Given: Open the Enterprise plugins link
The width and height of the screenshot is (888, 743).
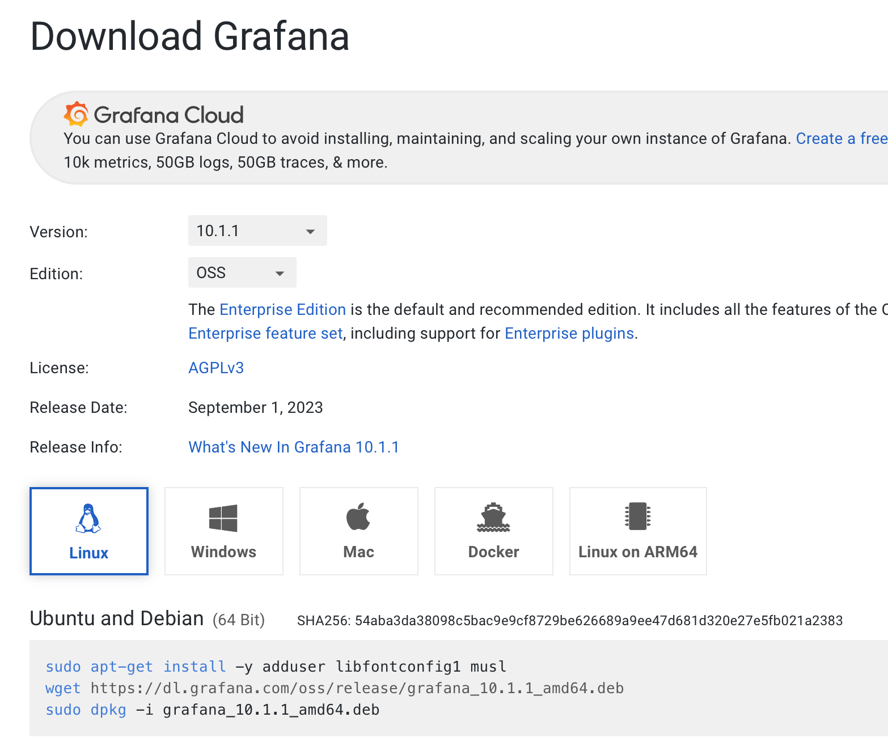Looking at the screenshot, I should coord(569,333).
